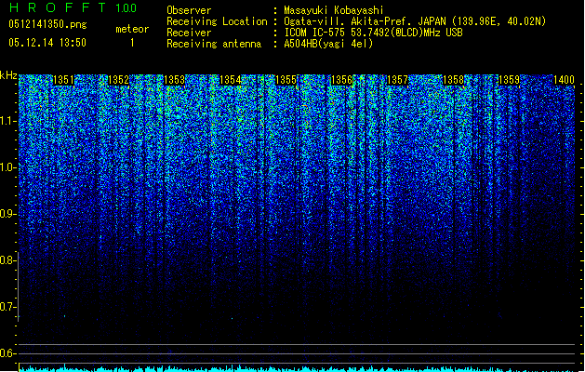Click the meteor label
The width and height of the screenshot is (585, 372).
pyautogui.click(x=132, y=29)
